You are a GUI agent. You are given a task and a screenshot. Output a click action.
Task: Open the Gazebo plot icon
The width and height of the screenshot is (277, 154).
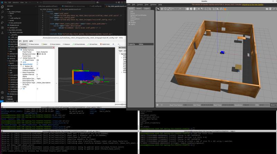tap(274, 9)
